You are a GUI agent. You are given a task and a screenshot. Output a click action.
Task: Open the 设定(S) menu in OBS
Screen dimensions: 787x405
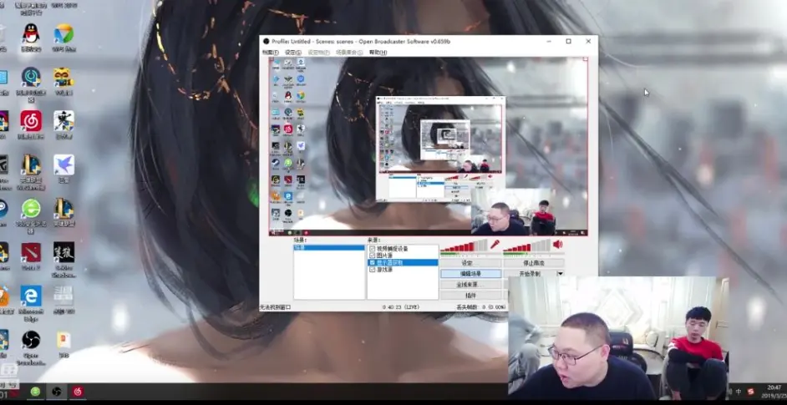pos(293,53)
